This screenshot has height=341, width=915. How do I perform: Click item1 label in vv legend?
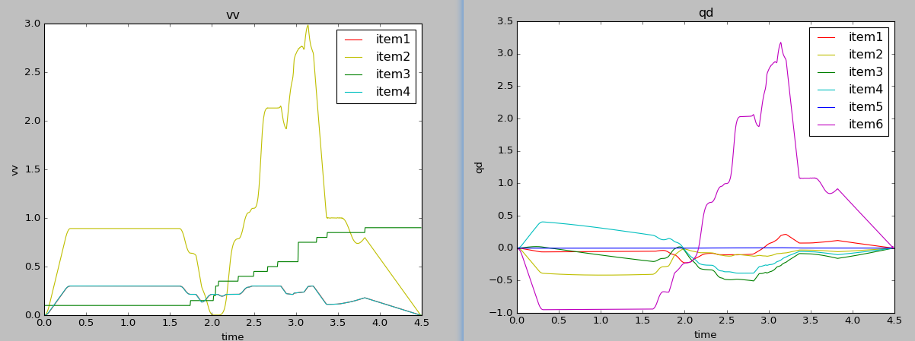click(x=393, y=39)
